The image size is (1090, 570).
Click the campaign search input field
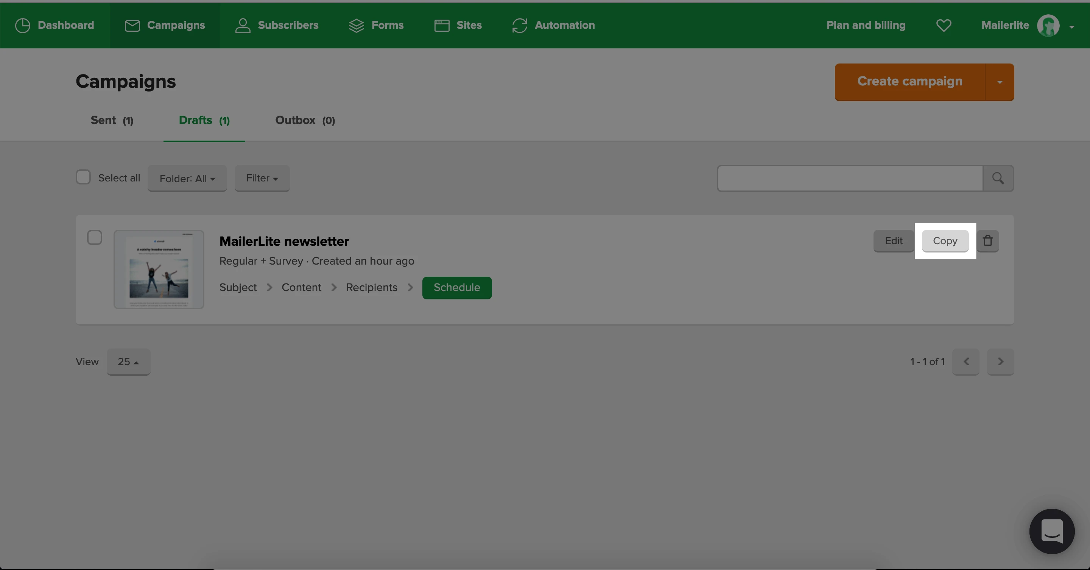click(850, 178)
